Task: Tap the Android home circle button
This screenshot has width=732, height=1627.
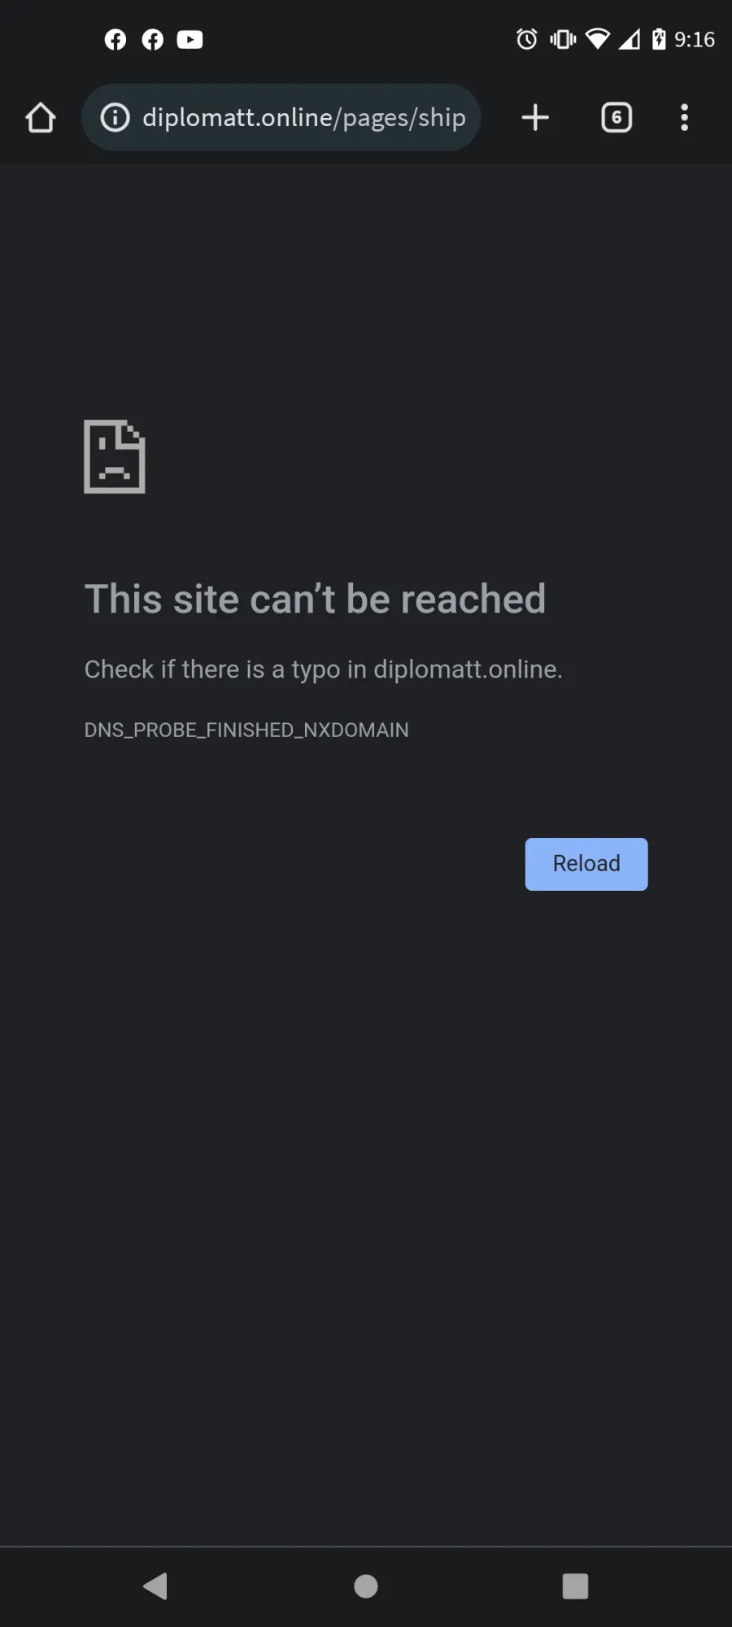Action: click(366, 1586)
